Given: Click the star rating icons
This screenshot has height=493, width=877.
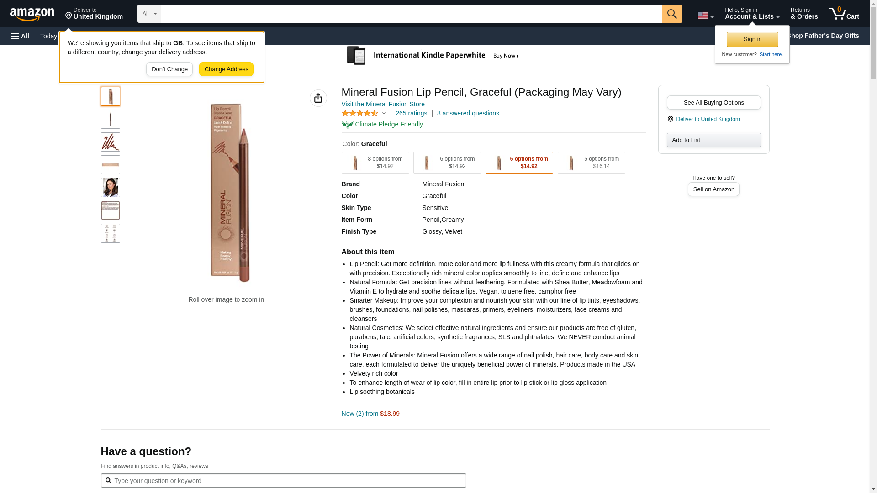Looking at the screenshot, I should coord(360,113).
